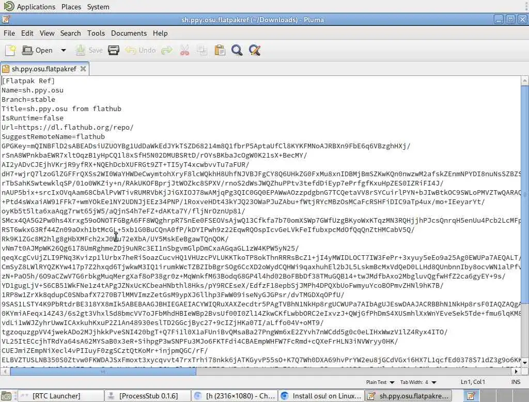Toggle the INS insert mode indicator

[x=516, y=382]
